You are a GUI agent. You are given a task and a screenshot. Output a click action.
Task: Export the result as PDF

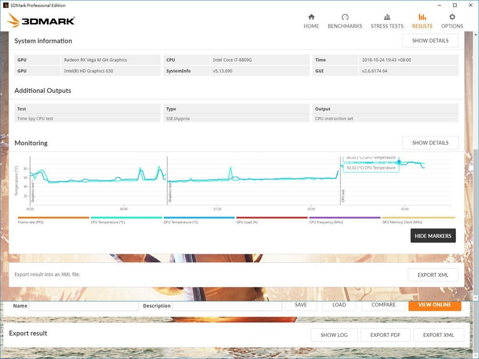pos(385,335)
